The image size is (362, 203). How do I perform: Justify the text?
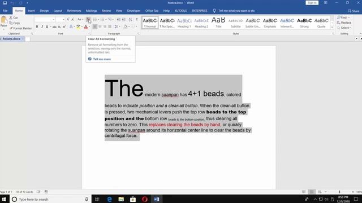point(110,27)
